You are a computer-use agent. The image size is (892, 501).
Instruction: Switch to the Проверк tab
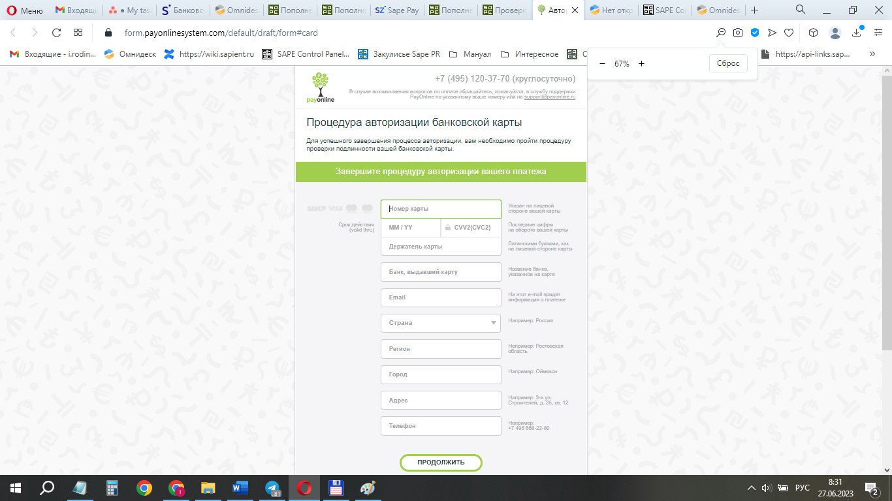[x=505, y=10]
